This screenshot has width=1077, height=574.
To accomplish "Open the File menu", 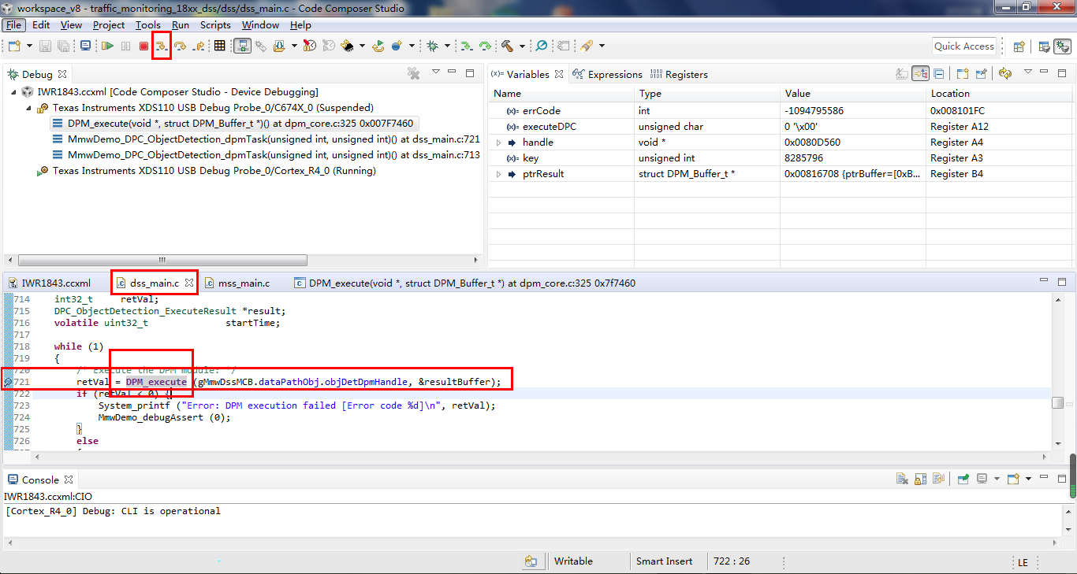I will pos(14,25).
